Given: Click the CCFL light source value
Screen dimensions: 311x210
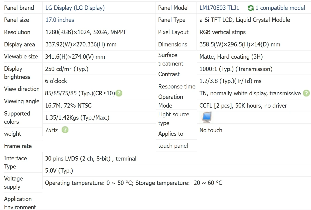Looking at the screenshot, I should click(243, 106).
